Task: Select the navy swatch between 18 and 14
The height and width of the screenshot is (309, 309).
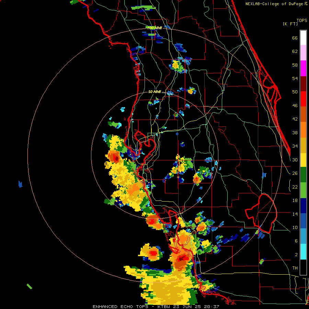Action: [x=303, y=206]
